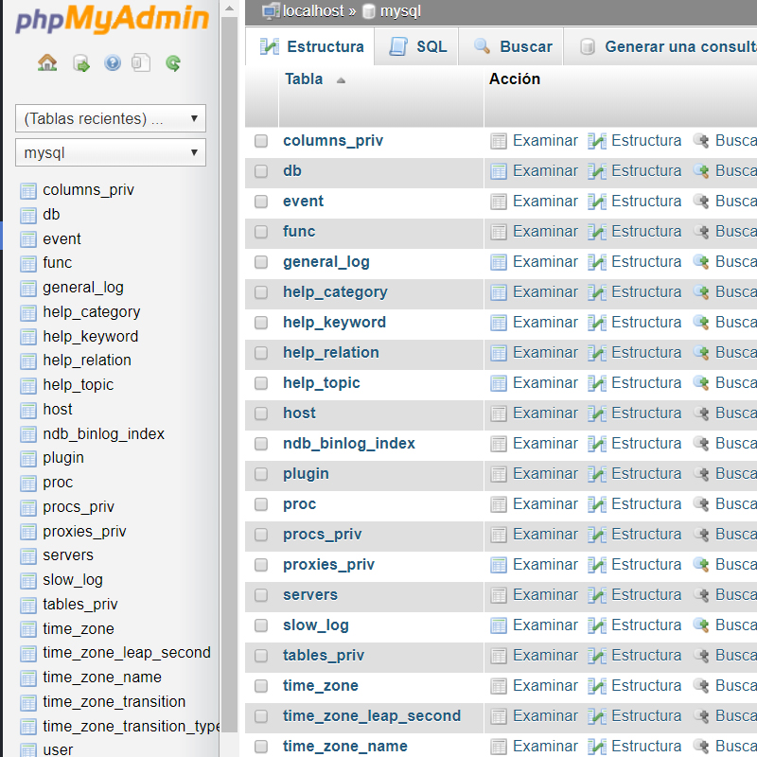
Task: Click mysql in the breadcrumb
Action: pyautogui.click(x=400, y=11)
